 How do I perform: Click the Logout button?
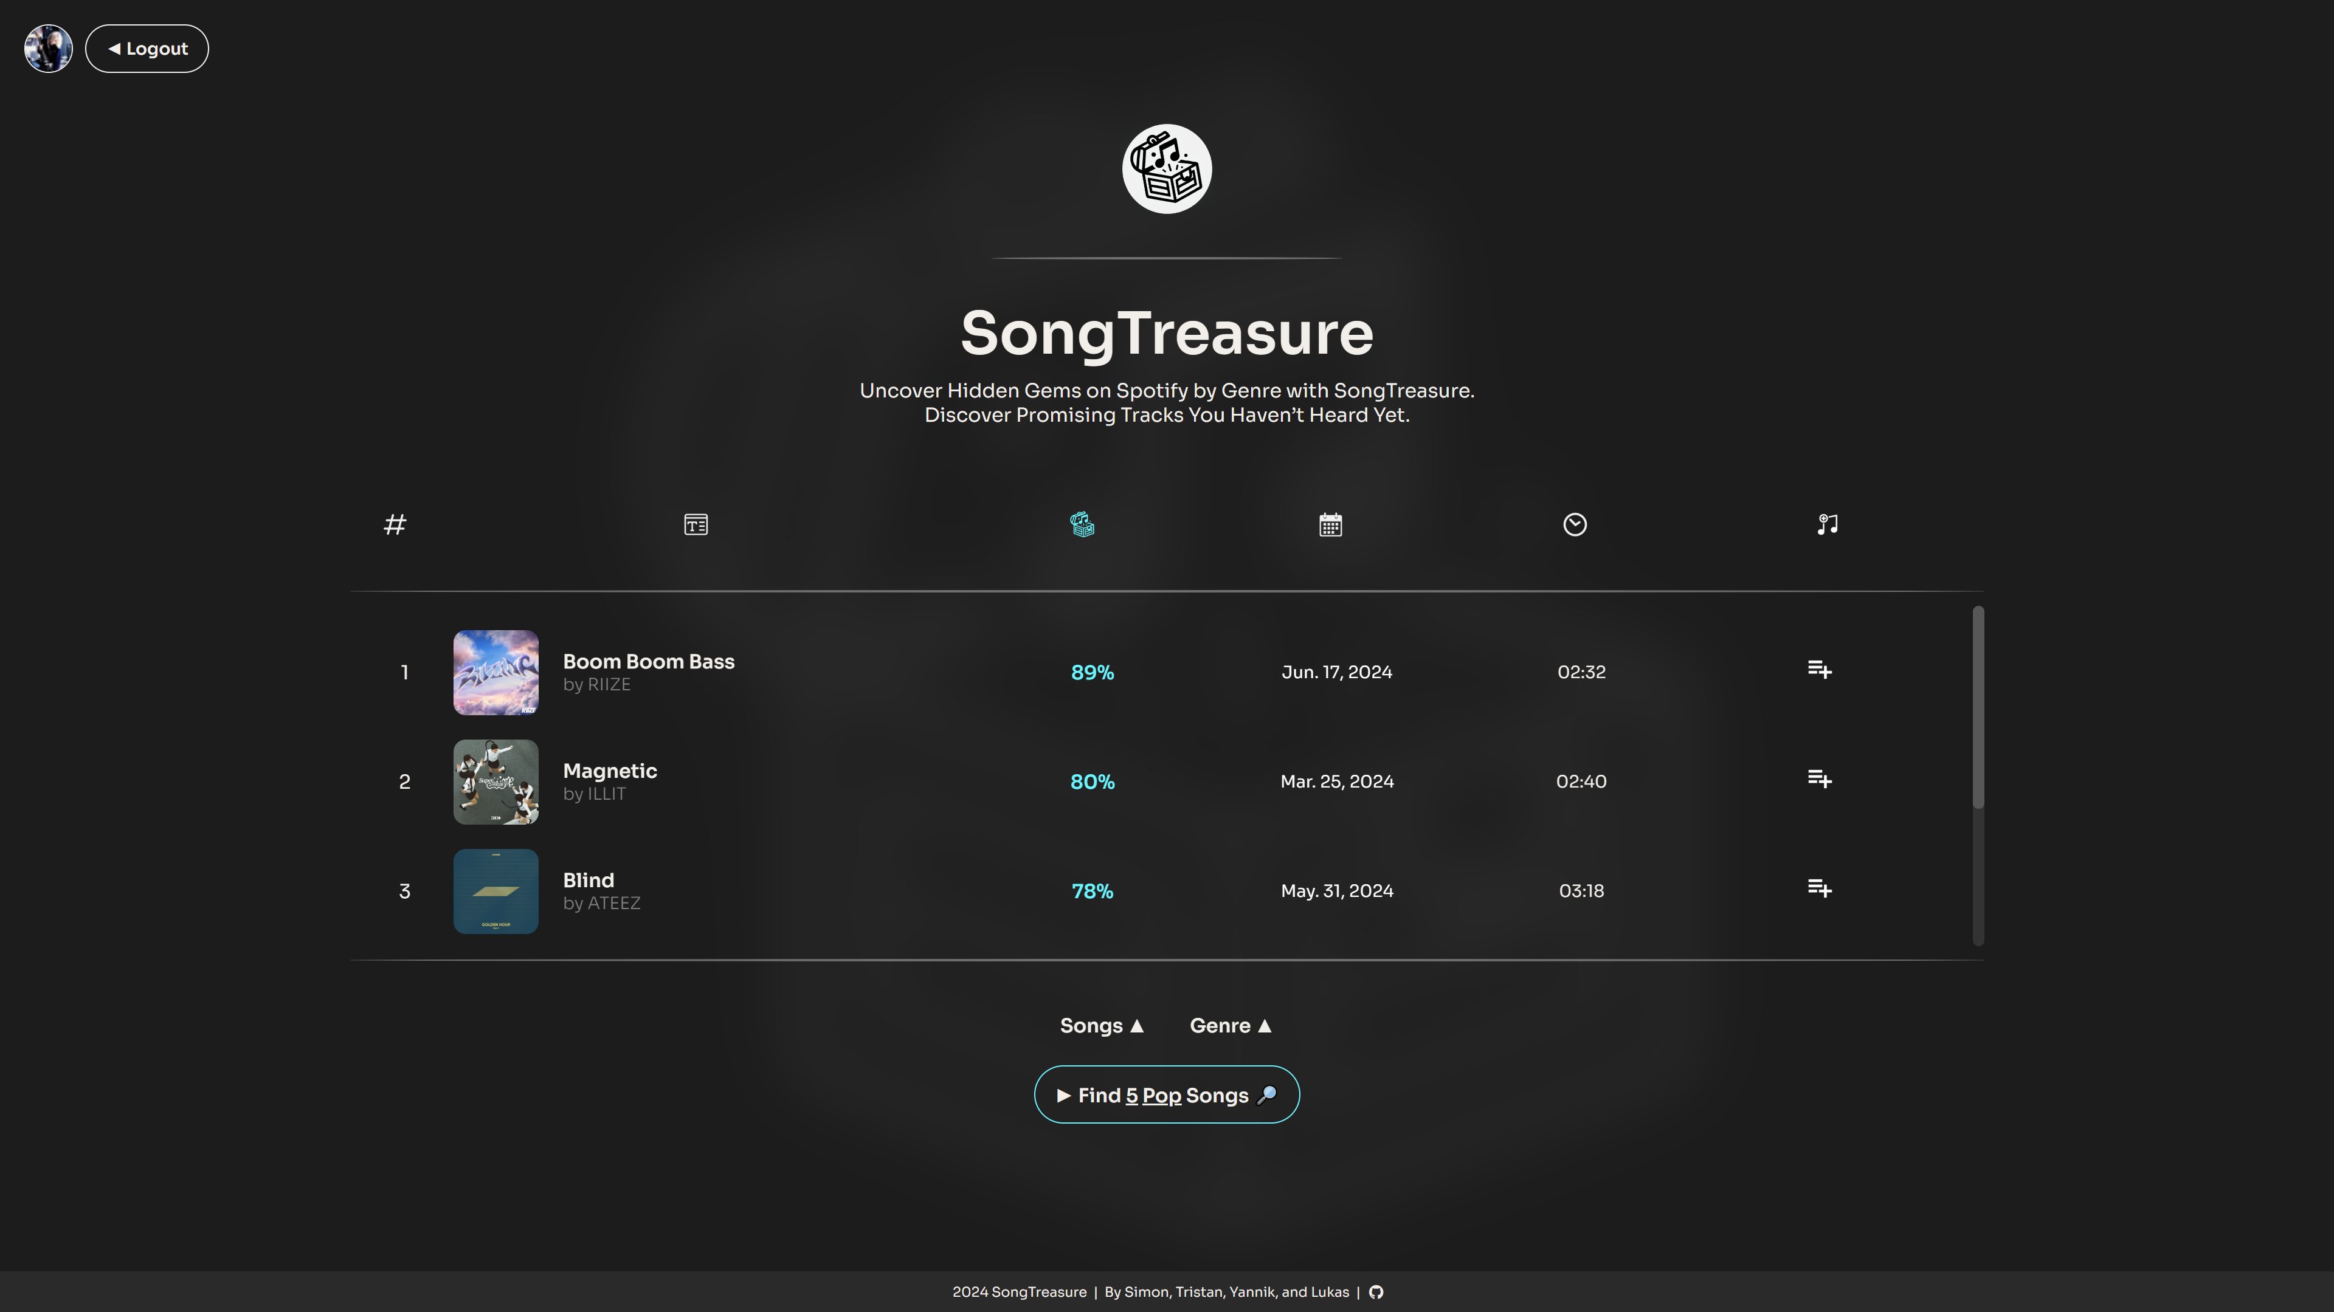(147, 49)
